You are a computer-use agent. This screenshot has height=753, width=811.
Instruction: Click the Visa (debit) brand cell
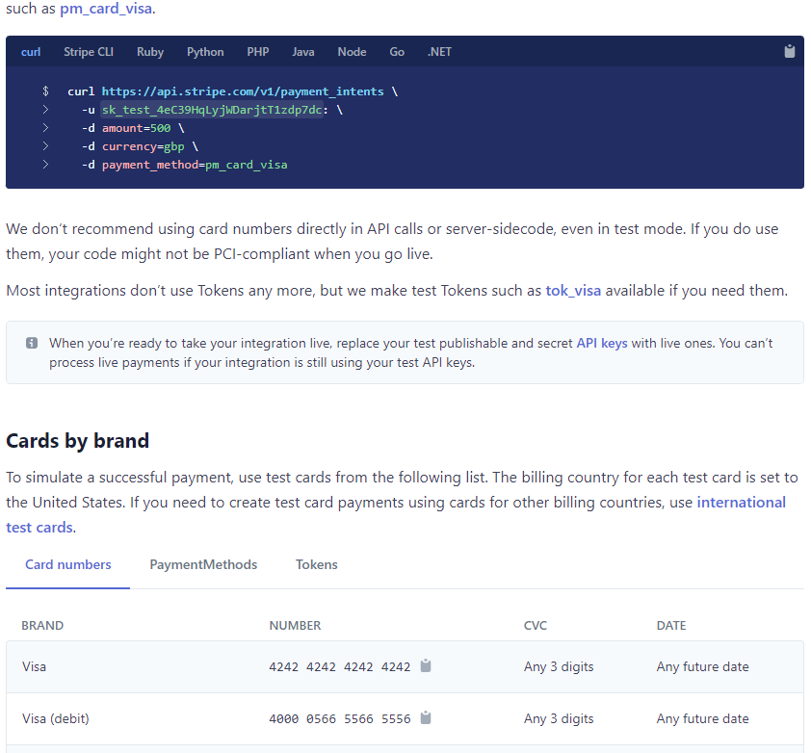pos(56,718)
